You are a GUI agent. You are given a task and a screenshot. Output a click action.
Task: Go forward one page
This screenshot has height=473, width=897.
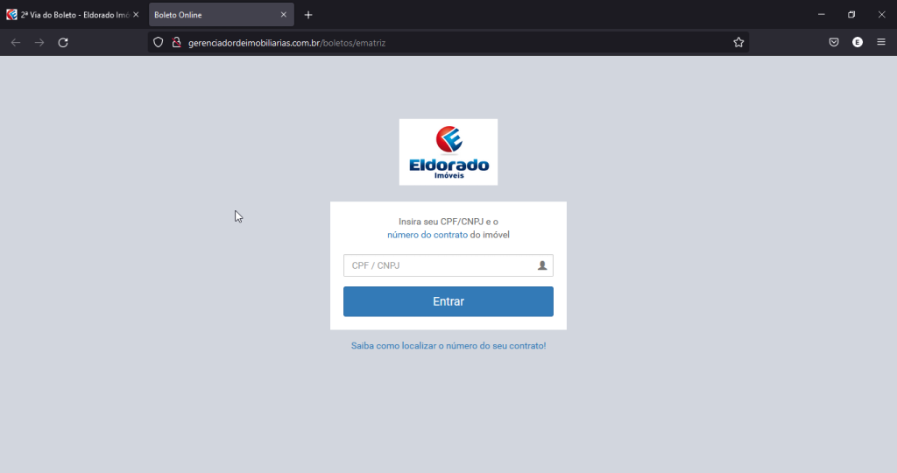point(39,42)
